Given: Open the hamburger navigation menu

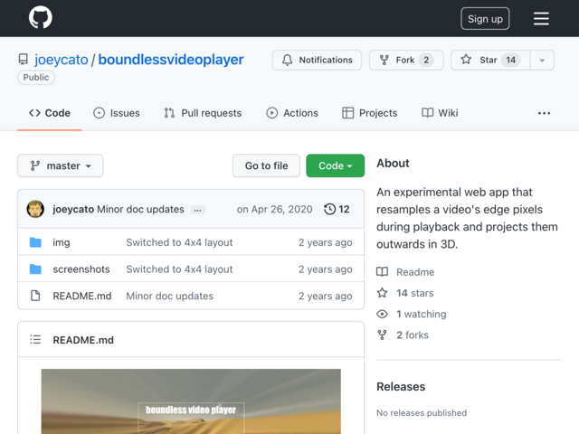Looking at the screenshot, I should [x=541, y=18].
